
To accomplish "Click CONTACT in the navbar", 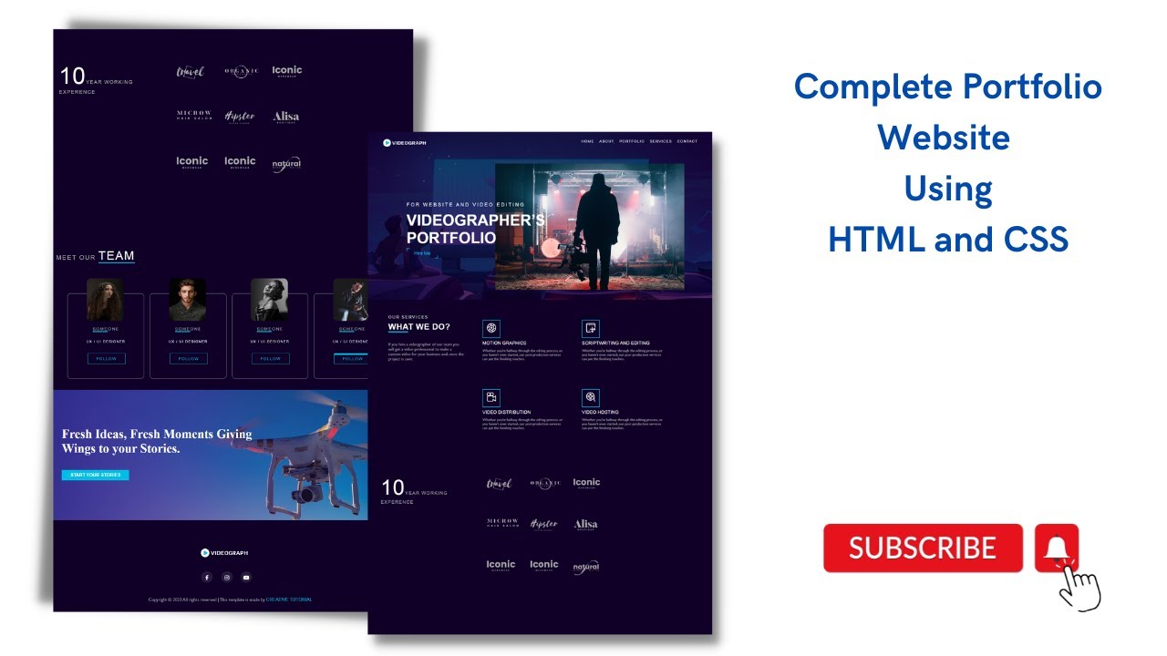I will (687, 141).
